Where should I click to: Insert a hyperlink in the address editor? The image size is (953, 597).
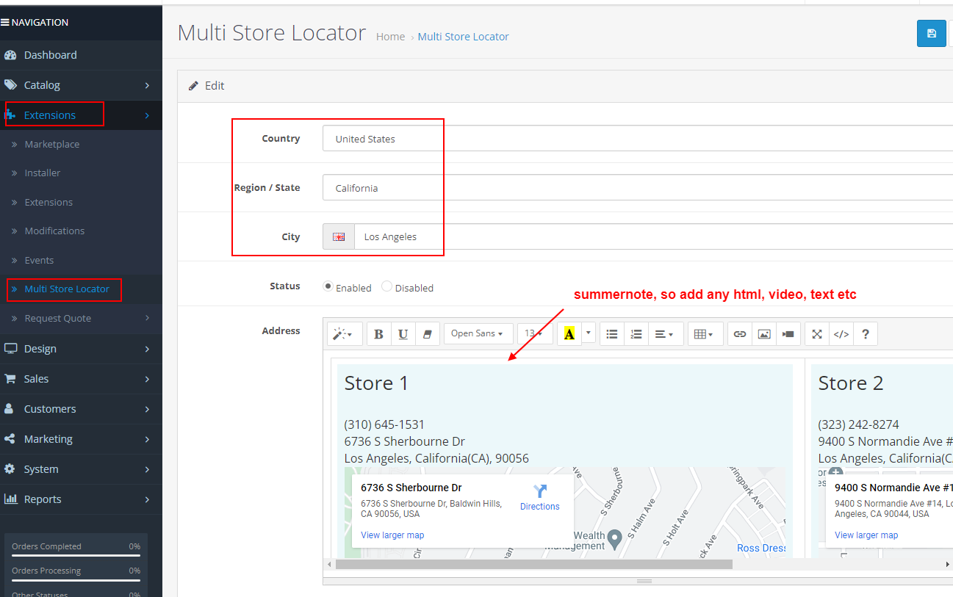(x=740, y=333)
